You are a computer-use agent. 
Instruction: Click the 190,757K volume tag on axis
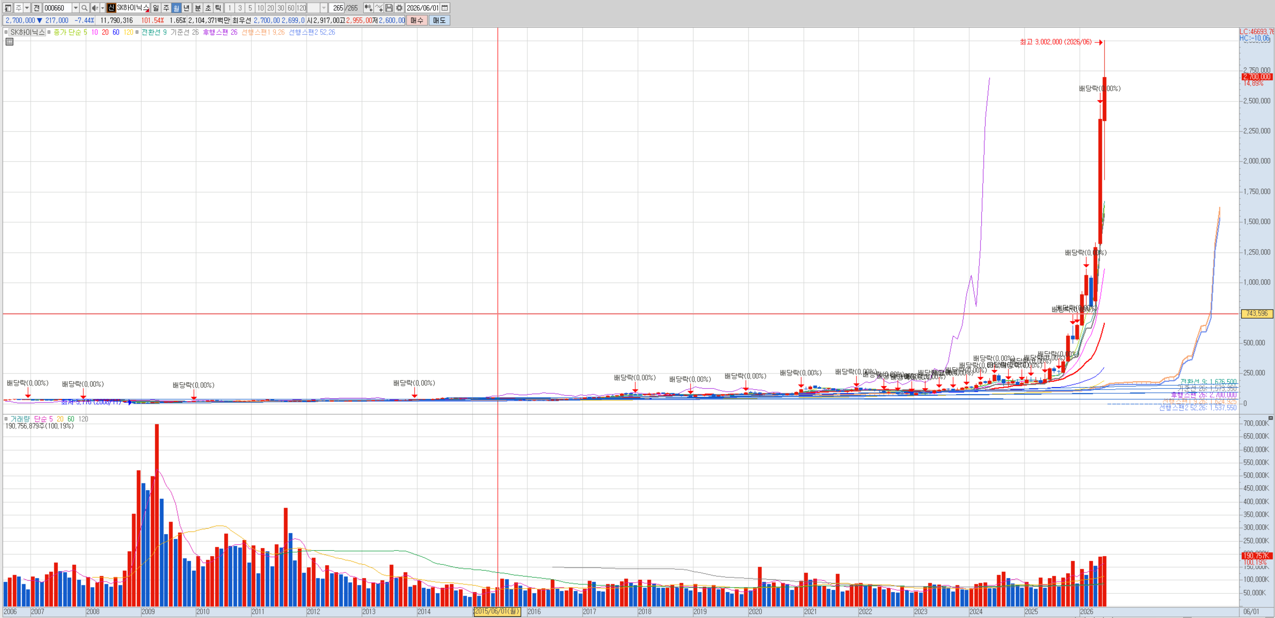click(x=1257, y=556)
